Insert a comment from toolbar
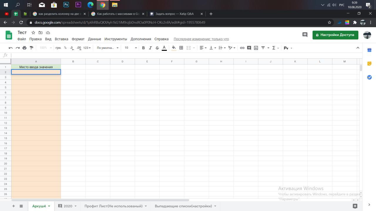Viewport: 376px width, 211px height. point(249,48)
